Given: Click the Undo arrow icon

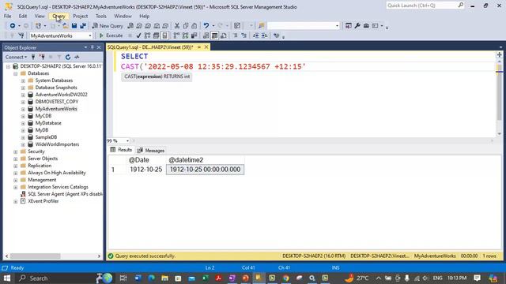Looking at the screenshot, I should tap(206, 26).
